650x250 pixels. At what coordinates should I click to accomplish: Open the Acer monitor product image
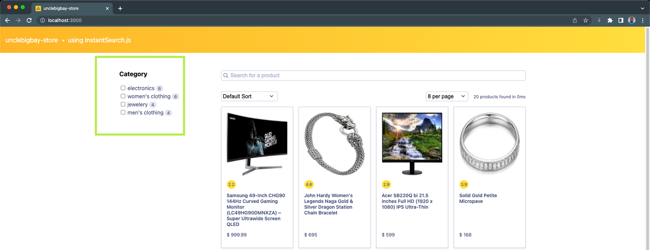[x=412, y=144]
